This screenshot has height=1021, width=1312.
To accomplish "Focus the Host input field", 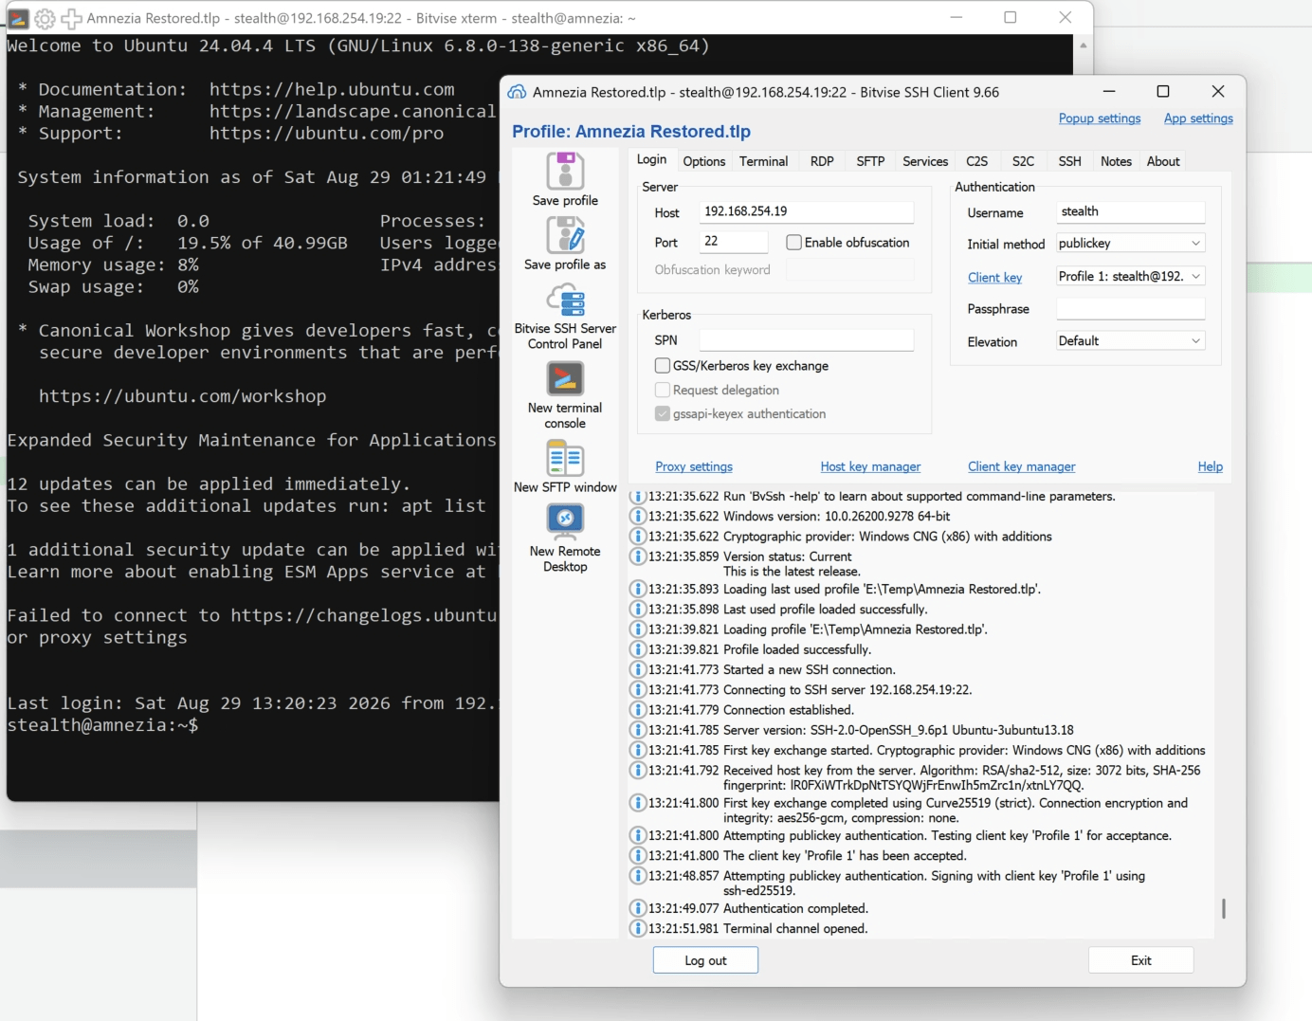I will click(x=807, y=211).
